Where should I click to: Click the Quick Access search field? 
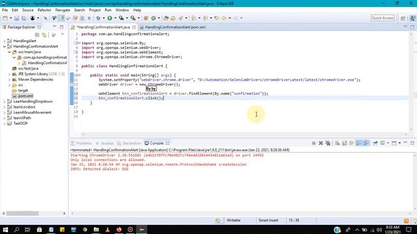[x=382, y=18]
